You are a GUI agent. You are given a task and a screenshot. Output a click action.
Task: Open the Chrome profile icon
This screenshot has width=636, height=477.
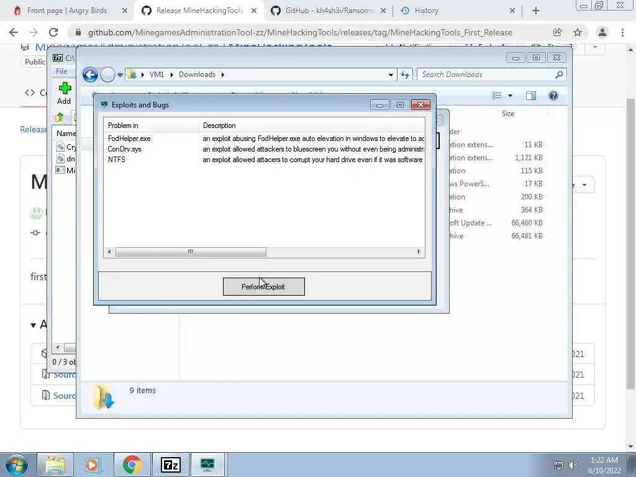(602, 32)
